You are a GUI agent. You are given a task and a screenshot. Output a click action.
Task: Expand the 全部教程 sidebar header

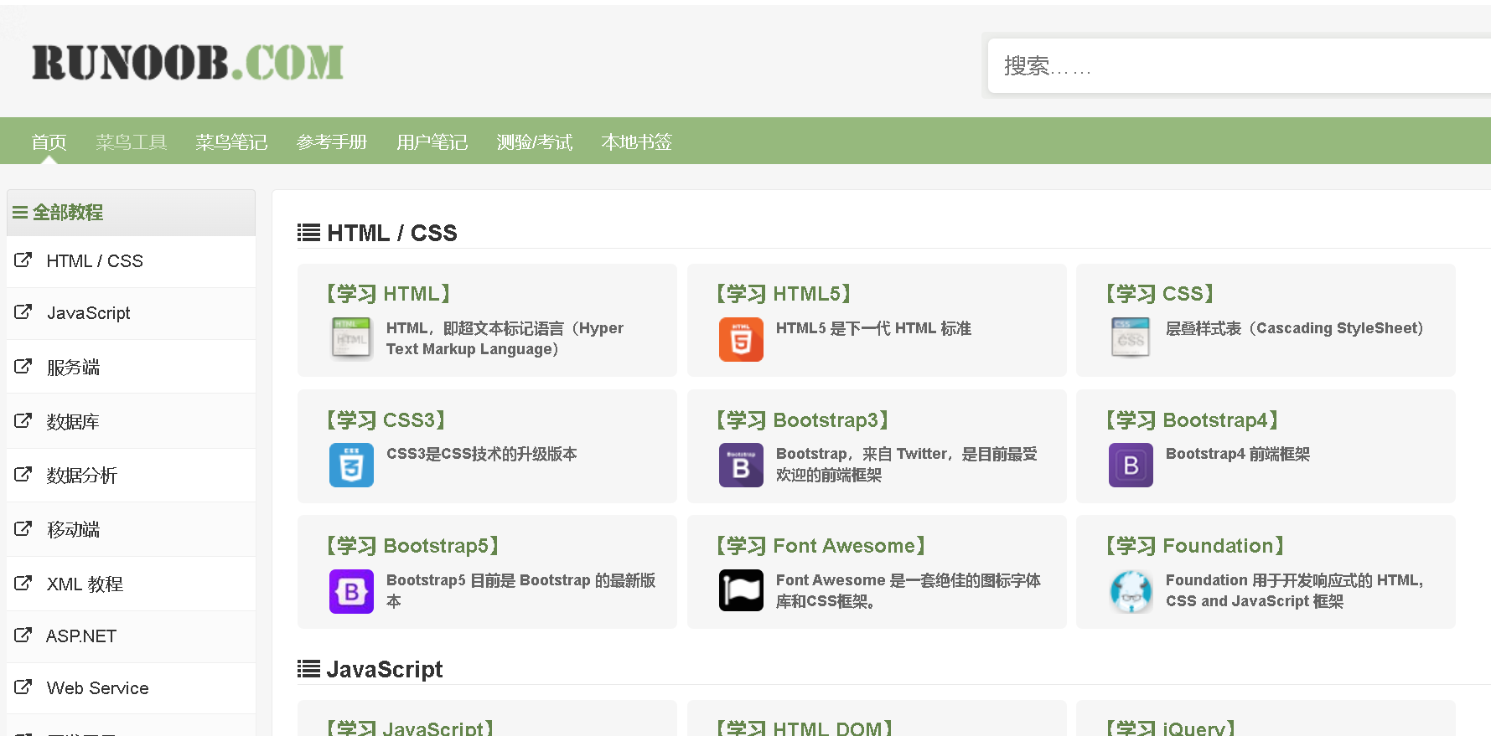click(131, 213)
